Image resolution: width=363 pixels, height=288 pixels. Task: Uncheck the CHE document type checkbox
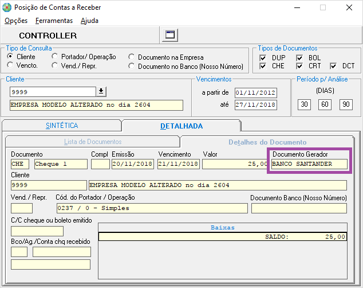263,66
